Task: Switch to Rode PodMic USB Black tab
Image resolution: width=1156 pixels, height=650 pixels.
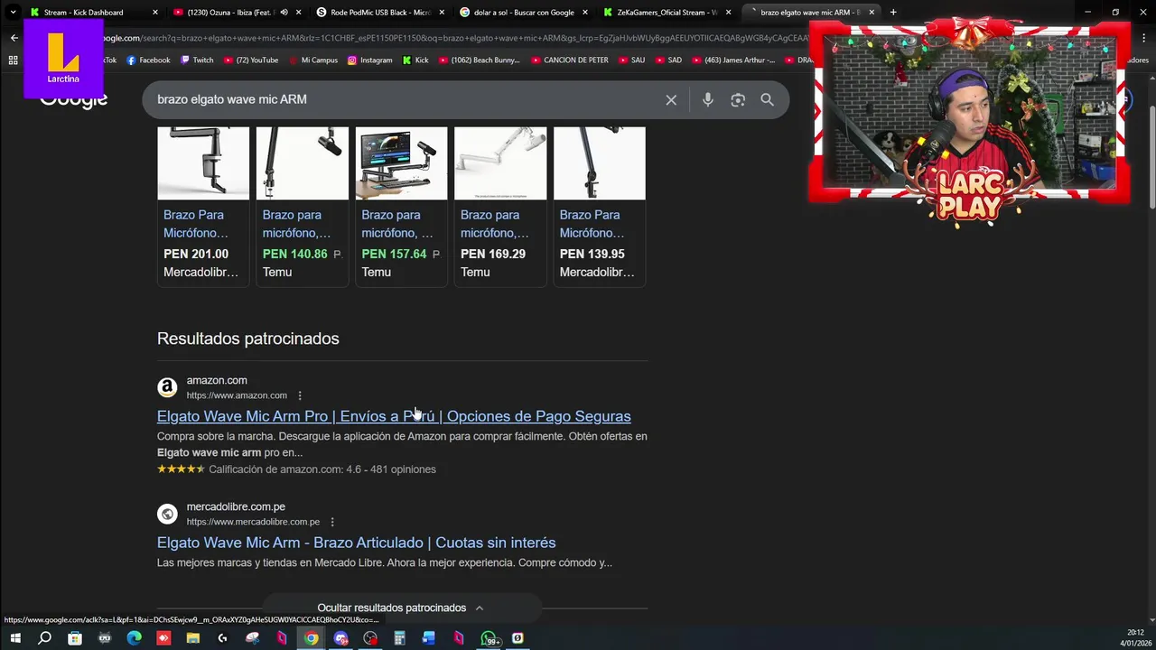Action: pyautogui.click(x=380, y=13)
